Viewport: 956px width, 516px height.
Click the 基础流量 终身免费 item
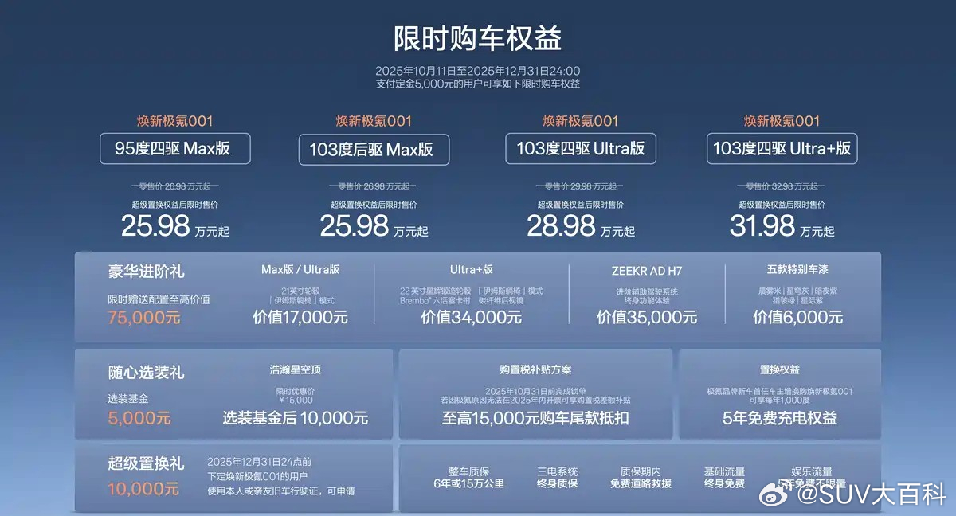coord(725,478)
